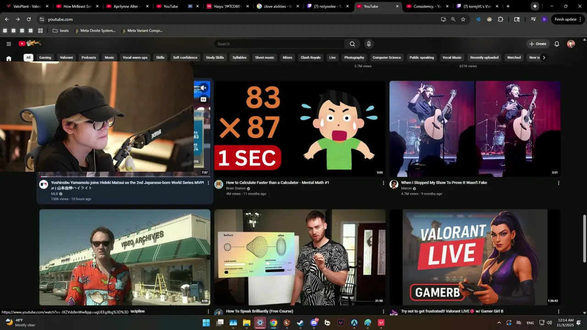Go to YouTube Home sidebar icon
Screen dimensions: 587x330
click(9, 58)
